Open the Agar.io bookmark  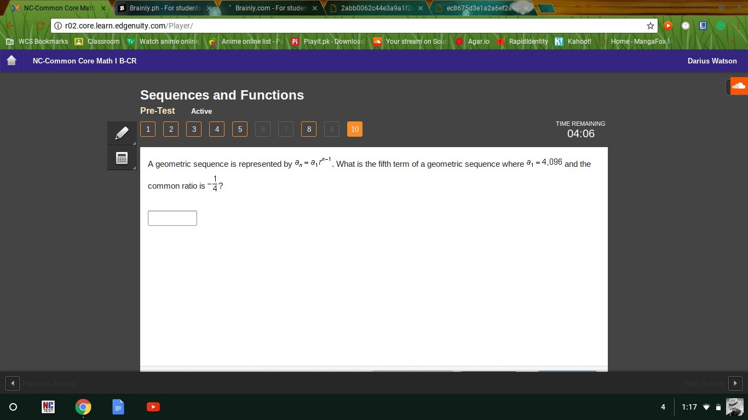473,42
